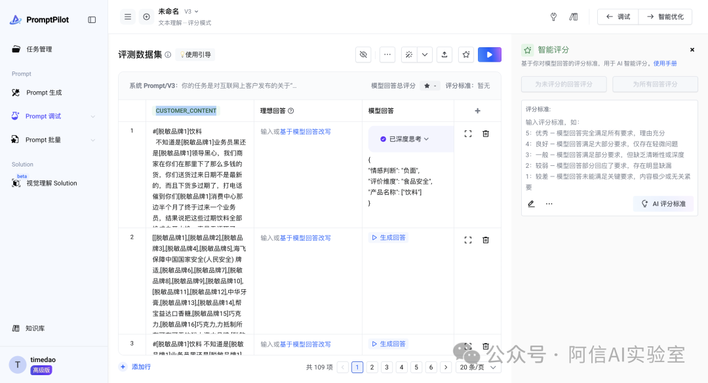The height and width of the screenshot is (383, 708).
Task: Click the CUSTOMER_CONTENT column header
Action: pos(186,111)
